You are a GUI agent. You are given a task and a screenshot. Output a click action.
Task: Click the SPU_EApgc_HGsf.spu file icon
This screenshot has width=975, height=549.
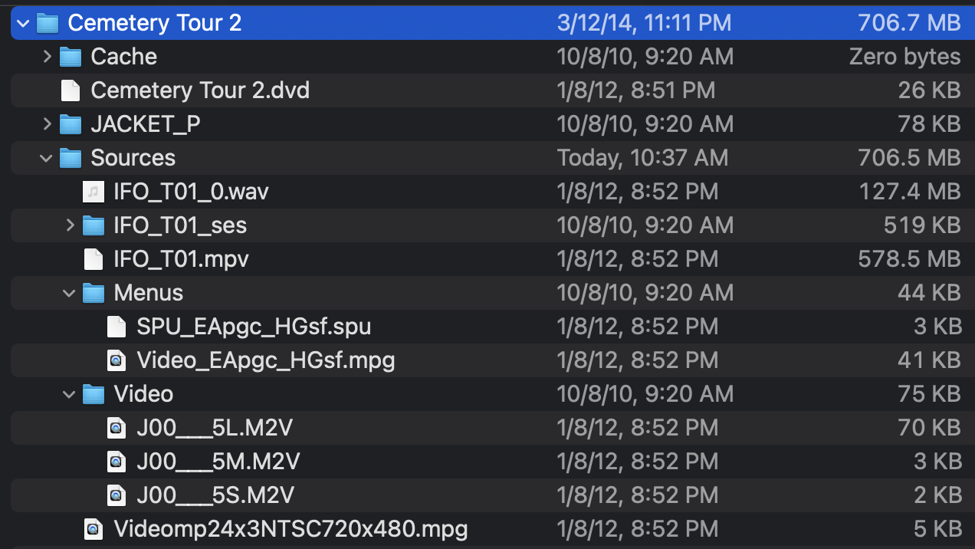pos(117,327)
